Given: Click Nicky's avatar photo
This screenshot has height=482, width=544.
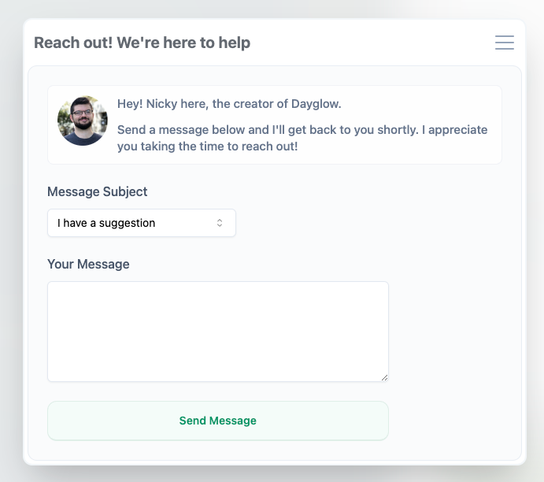Looking at the screenshot, I should [83, 120].
